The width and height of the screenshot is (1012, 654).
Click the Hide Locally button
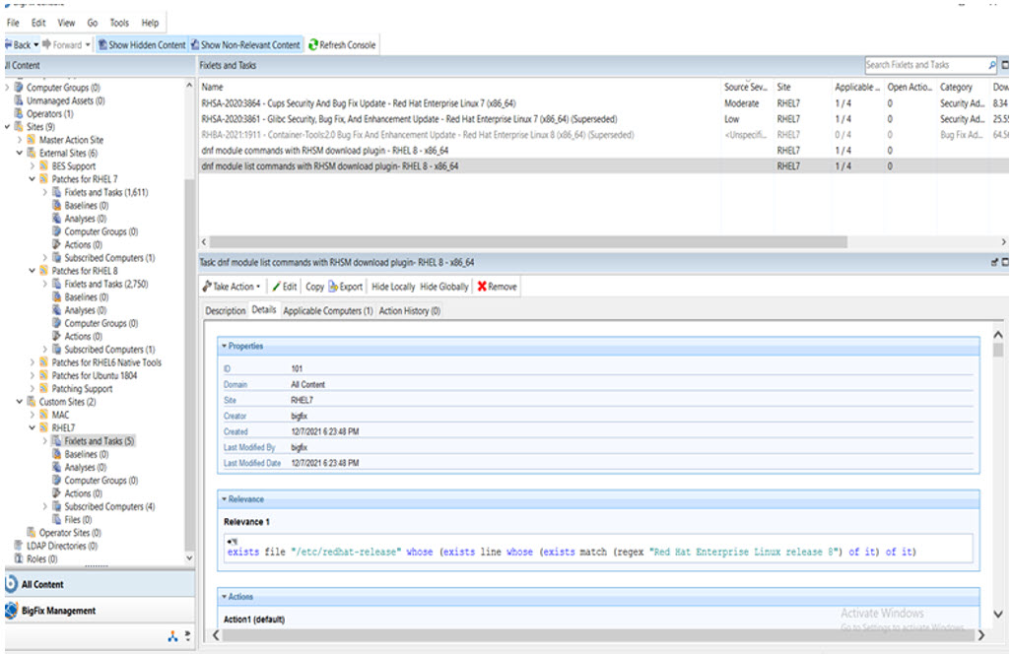pos(393,287)
